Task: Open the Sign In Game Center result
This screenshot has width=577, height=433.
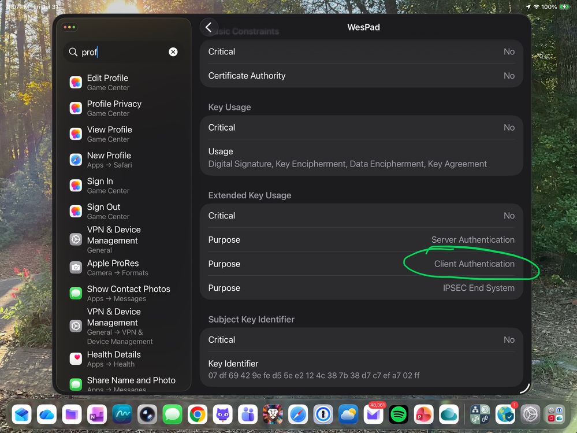Action: pos(124,185)
